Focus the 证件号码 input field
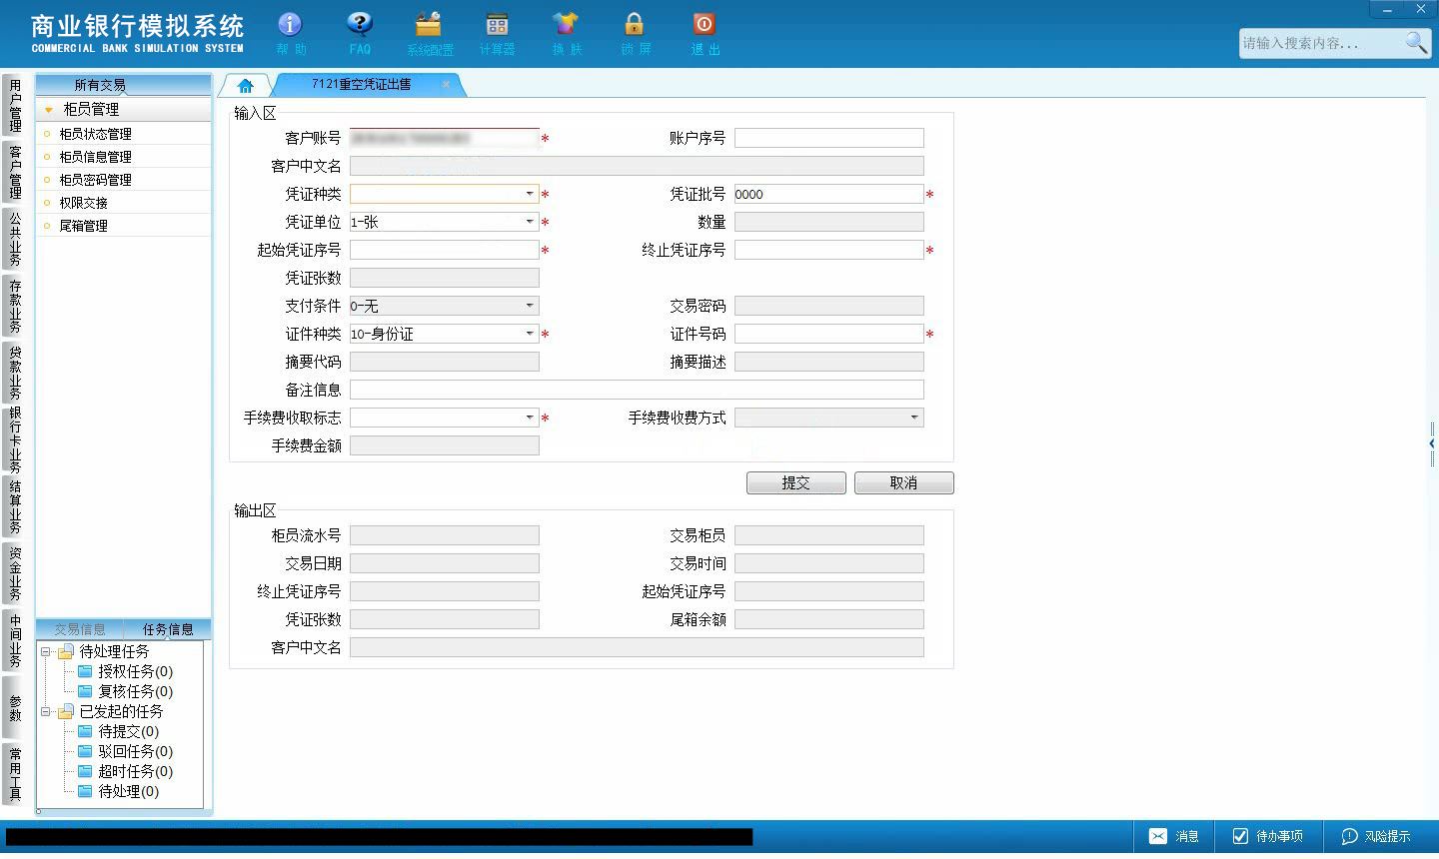Image resolution: width=1439 pixels, height=859 pixels. (829, 334)
